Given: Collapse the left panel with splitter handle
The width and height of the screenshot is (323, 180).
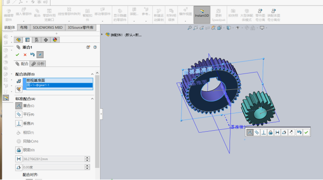Looking at the screenshot, I should point(101,114).
